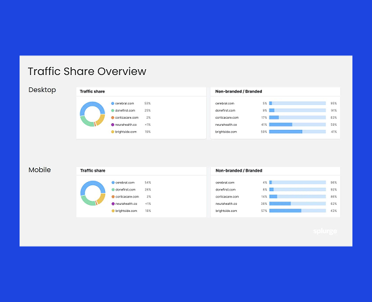Screen dimensions: 372x302
Task: Click Desktop cerebral.com 53% share value
Action: tap(147, 103)
